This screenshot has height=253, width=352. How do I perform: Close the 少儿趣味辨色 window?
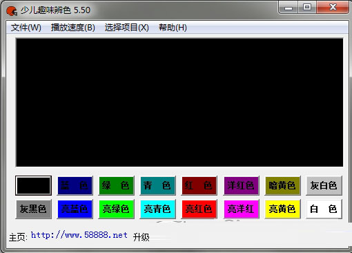pyautogui.click(x=333, y=8)
